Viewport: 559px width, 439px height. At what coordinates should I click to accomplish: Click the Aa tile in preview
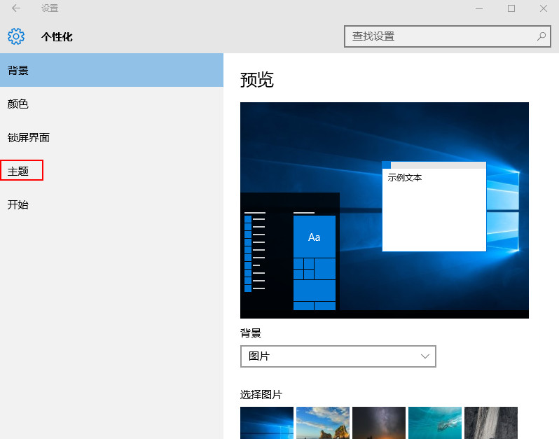coord(314,237)
